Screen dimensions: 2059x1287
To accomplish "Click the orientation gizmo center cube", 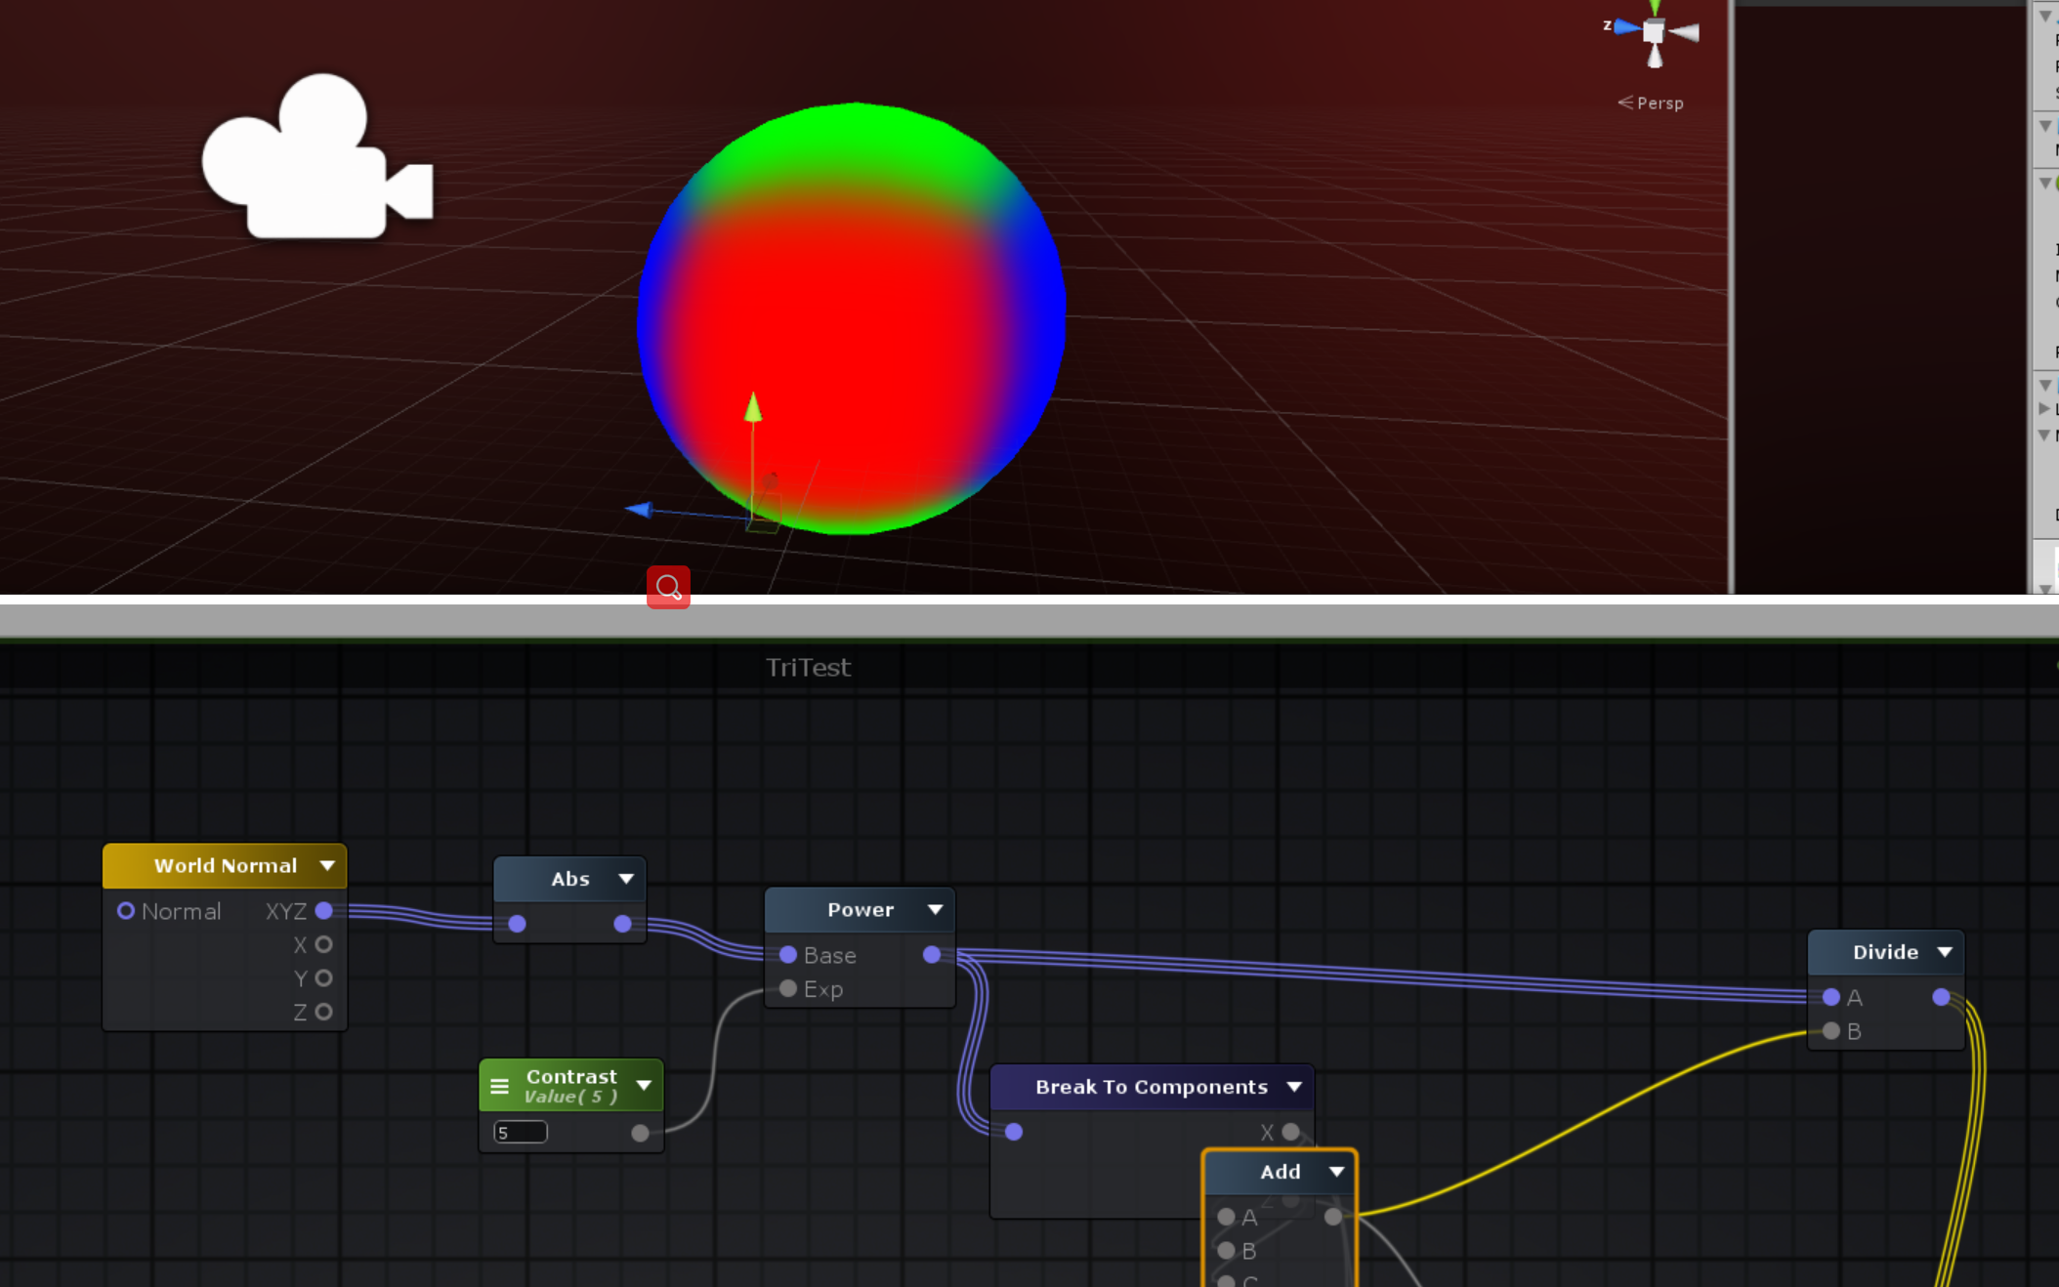I will [1654, 31].
